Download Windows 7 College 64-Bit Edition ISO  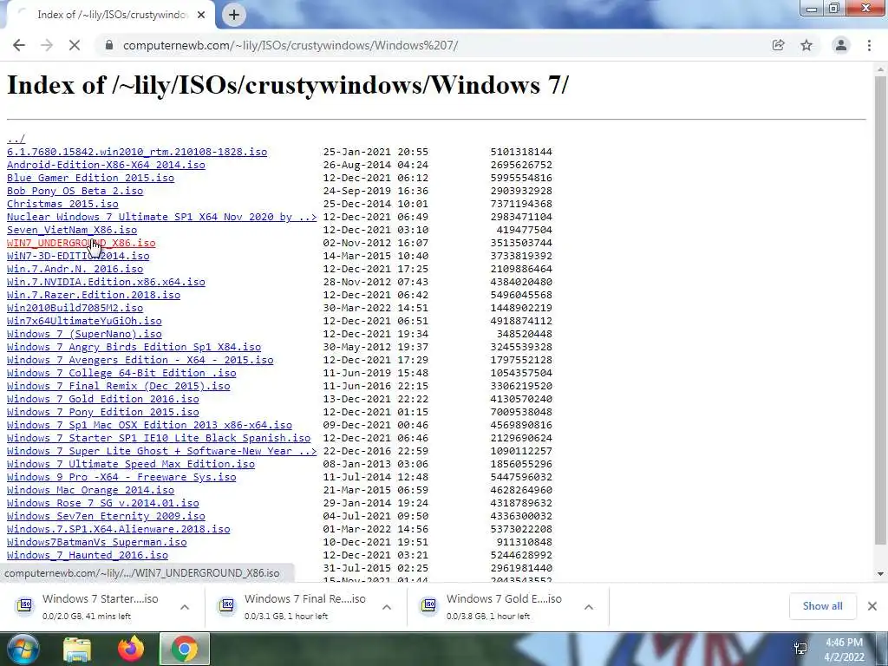121,373
